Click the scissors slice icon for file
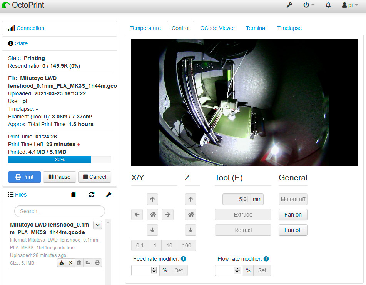Screen dimensions: 366x285 (70, 263)
